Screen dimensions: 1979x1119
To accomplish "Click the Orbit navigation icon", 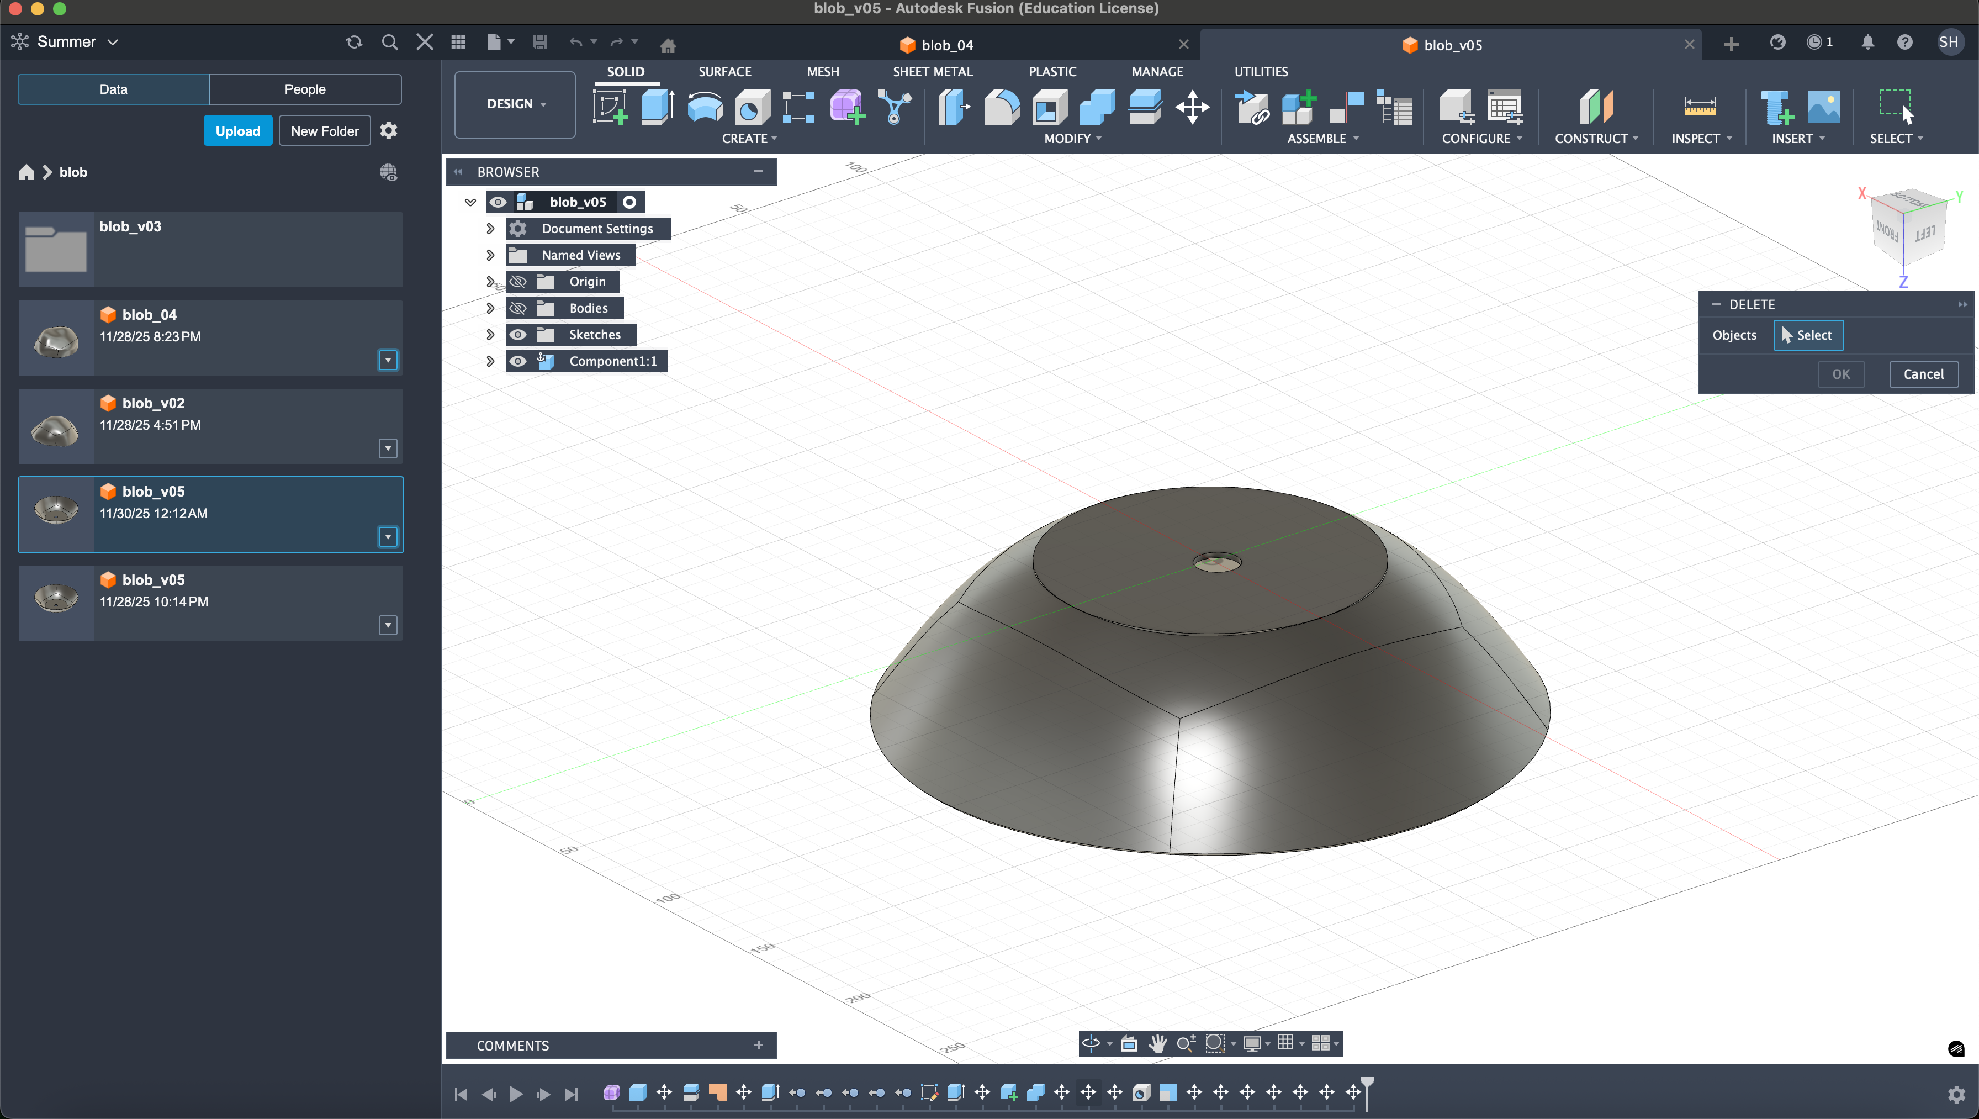I will coord(1091,1043).
